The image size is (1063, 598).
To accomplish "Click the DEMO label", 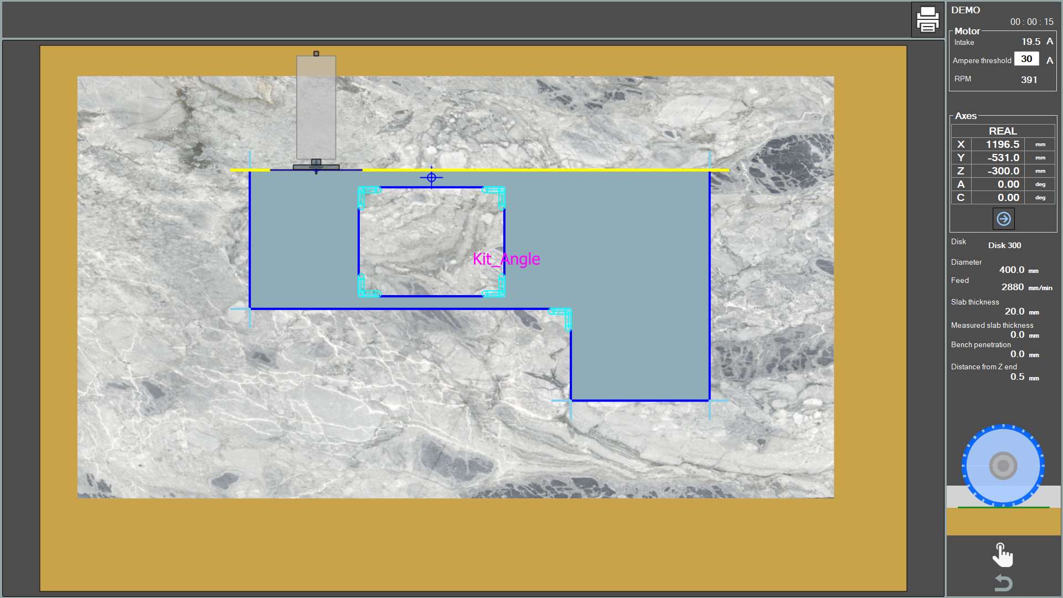I will [966, 10].
